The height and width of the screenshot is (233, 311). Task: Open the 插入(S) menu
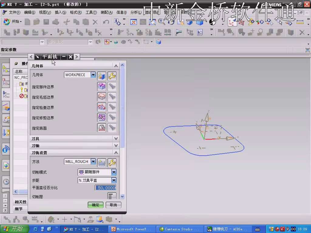pos(60,12)
